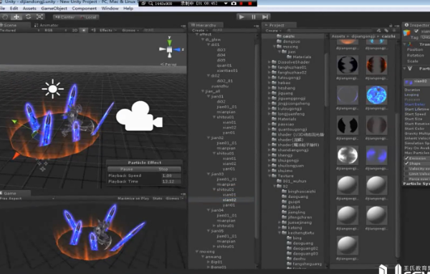Open the Assets menu
The image size is (430, 274).
coord(29,8)
